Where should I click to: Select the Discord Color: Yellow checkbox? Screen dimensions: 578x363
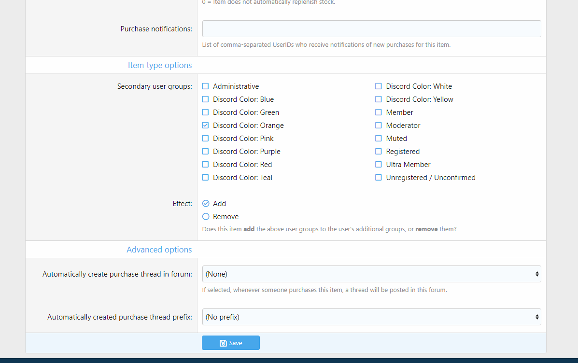pos(379,99)
